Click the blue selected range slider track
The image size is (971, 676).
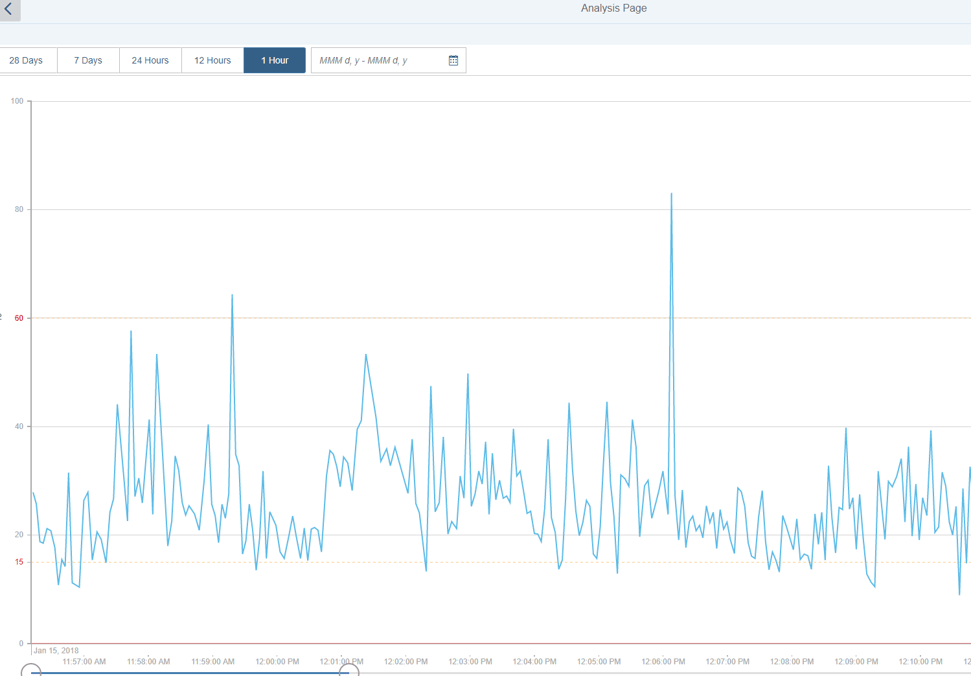pyautogui.click(x=188, y=673)
